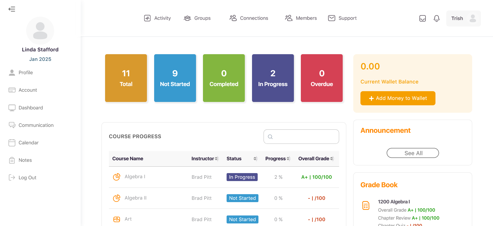Click the Art course image icon
This screenshot has height=226, width=493.
117,219
